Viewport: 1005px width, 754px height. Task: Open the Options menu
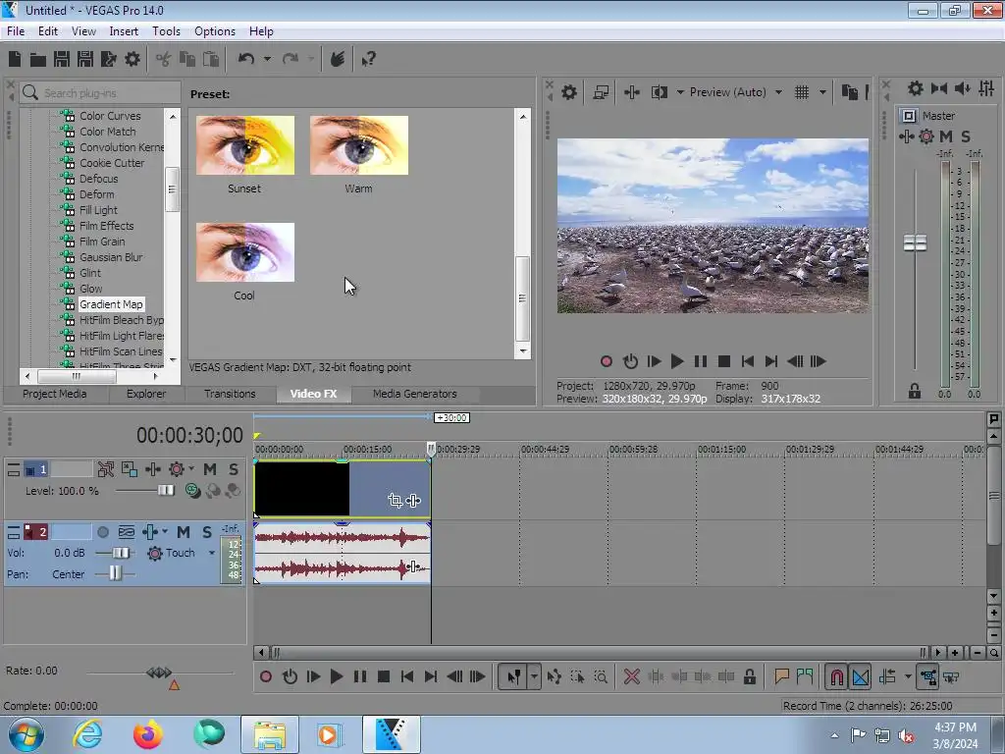pyautogui.click(x=215, y=31)
